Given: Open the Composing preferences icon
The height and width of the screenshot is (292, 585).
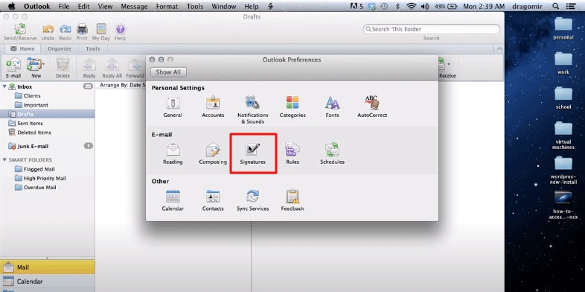Looking at the screenshot, I should (213, 153).
